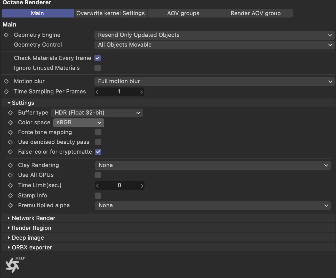The image size is (336, 278).
Task: Increase Time Sampling Per Frames value
Action: [141, 92]
